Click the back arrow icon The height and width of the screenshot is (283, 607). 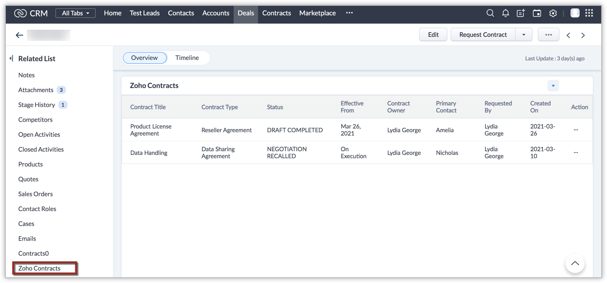pos(19,35)
